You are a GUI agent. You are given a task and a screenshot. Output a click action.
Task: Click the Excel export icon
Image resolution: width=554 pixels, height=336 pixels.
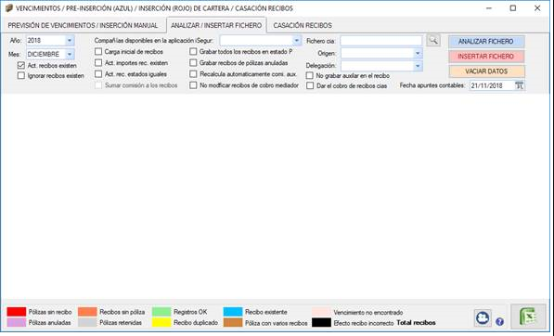tap(528, 317)
